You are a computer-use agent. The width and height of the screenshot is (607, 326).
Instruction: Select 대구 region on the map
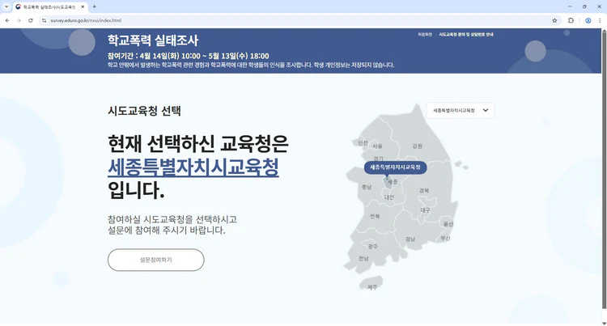point(425,210)
